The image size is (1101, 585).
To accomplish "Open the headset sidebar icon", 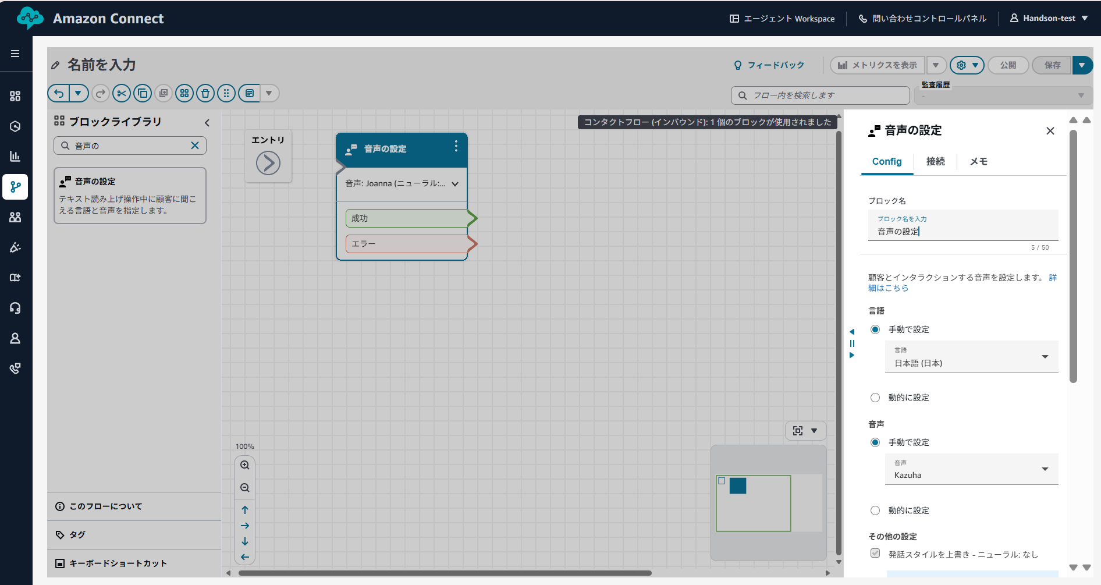I will [x=15, y=308].
